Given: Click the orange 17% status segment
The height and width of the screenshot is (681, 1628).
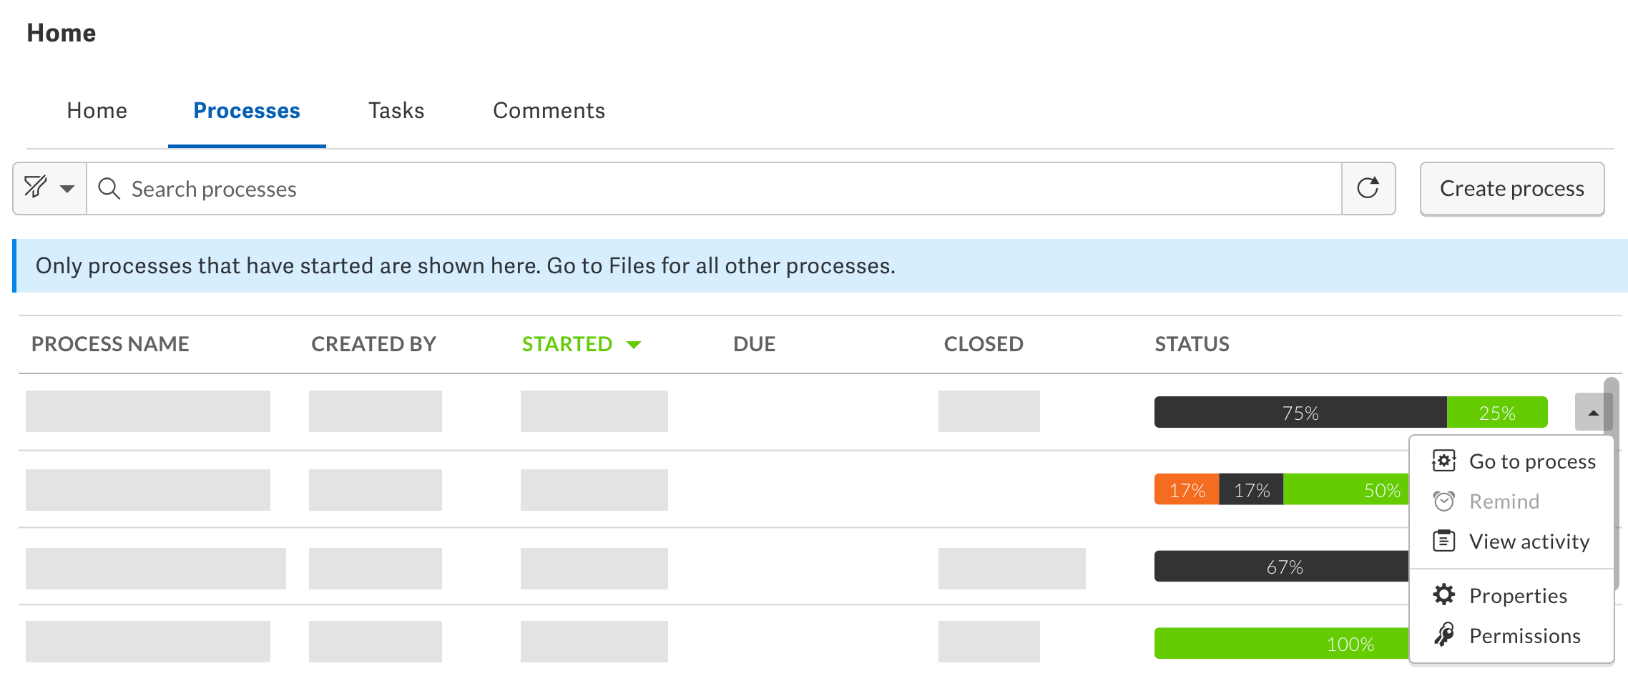Looking at the screenshot, I should (1186, 490).
